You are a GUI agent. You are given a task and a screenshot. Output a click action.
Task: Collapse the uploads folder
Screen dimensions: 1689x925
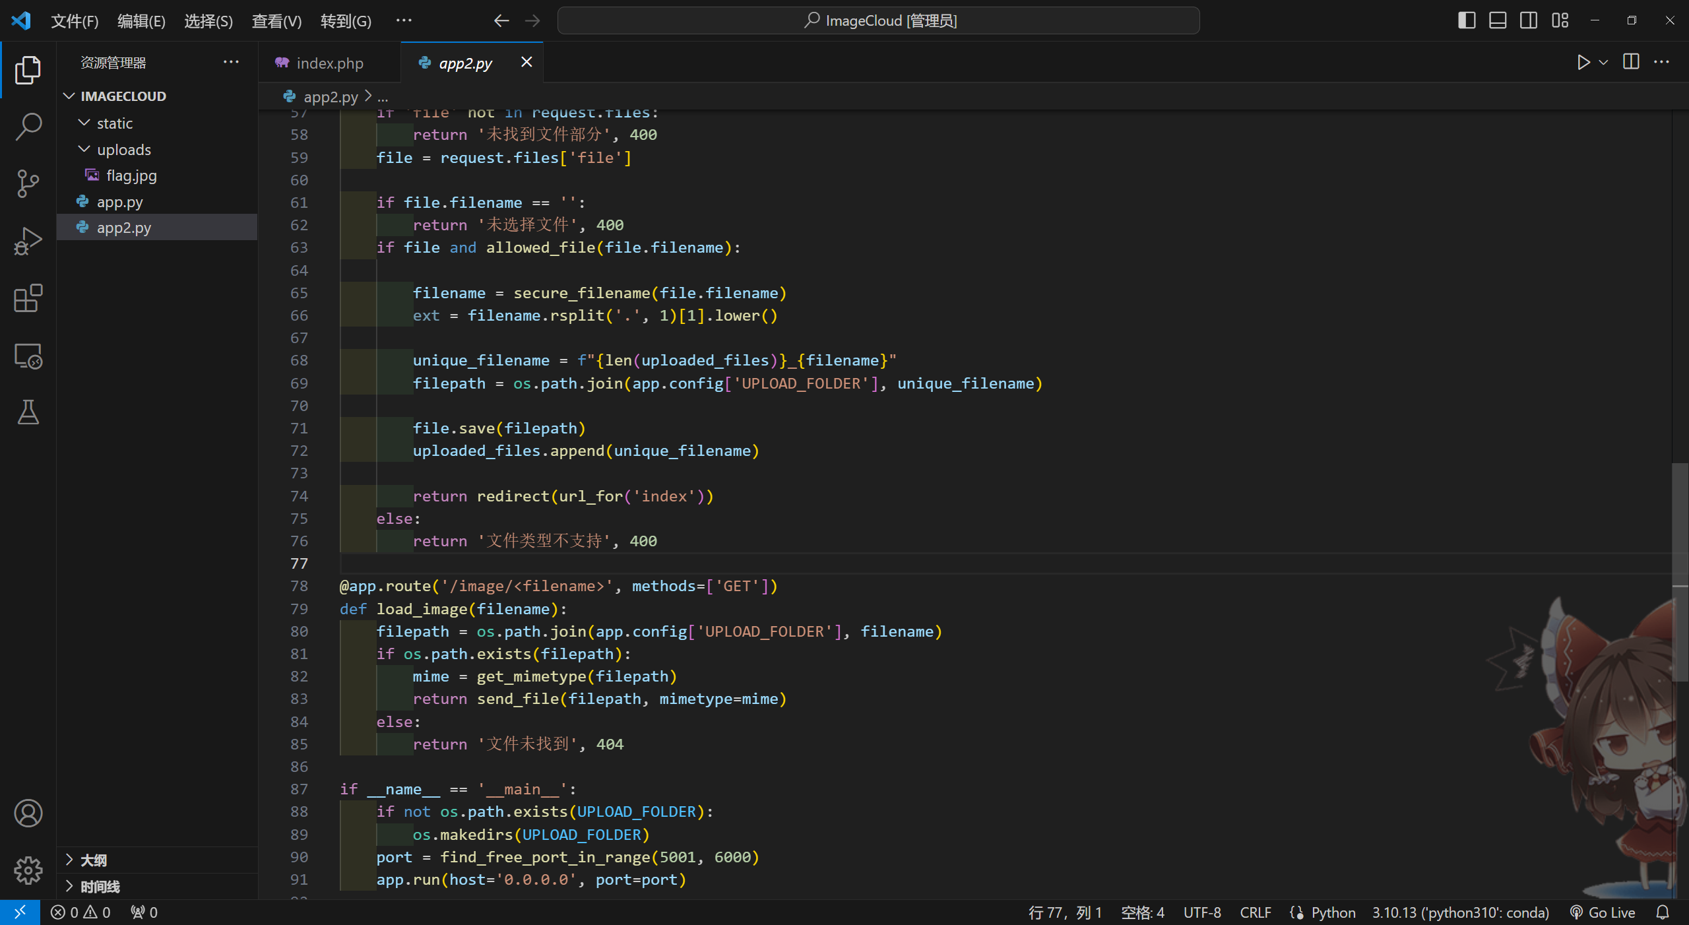(84, 150)
